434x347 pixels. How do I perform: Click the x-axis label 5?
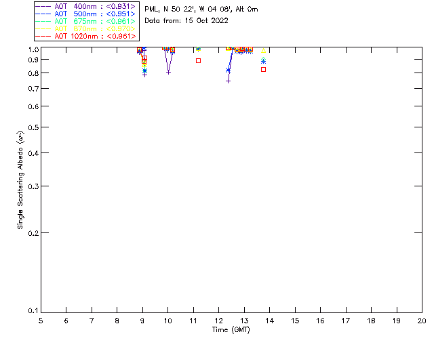coord(41,321)
